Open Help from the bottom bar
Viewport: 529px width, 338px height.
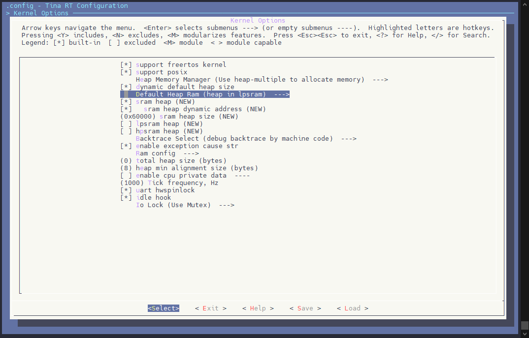click(x=258, y=308)
